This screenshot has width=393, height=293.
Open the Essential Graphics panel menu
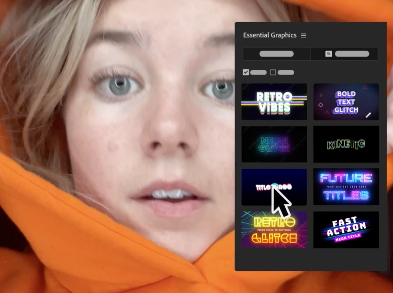click(304, 35)
